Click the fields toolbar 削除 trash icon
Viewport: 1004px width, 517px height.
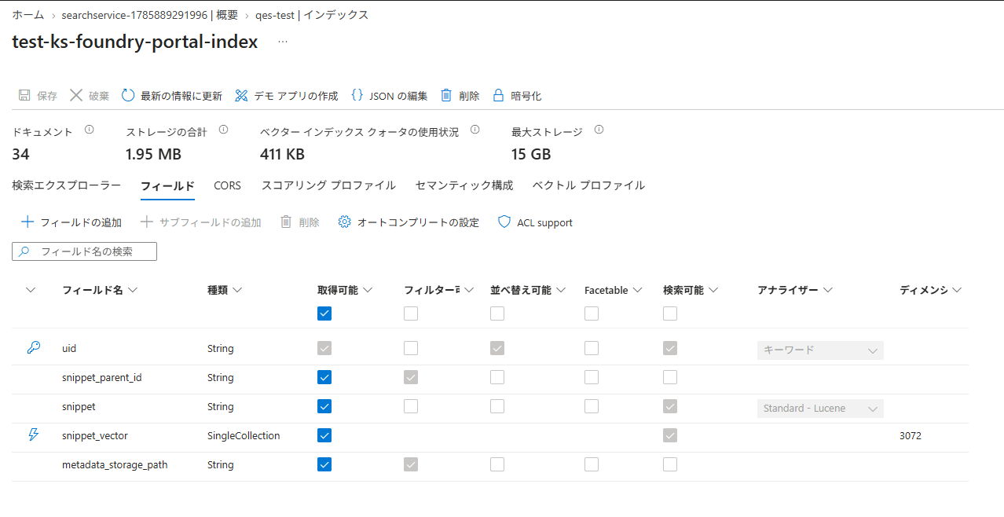pos(287,222)
